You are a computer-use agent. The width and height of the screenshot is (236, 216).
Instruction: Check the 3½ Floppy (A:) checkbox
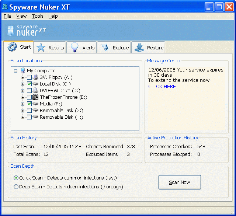[29, 77]
